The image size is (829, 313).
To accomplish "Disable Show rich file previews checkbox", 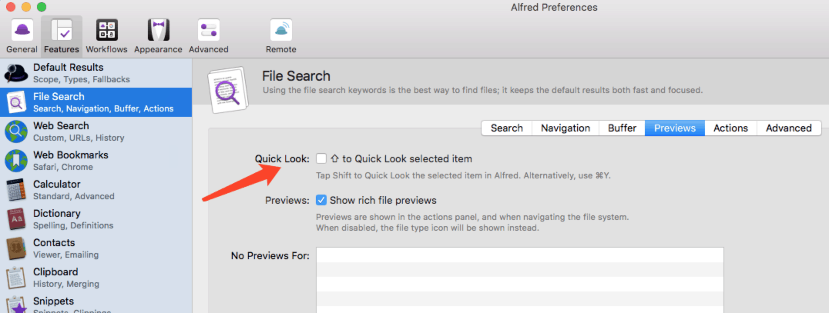I will pos(321,200).
